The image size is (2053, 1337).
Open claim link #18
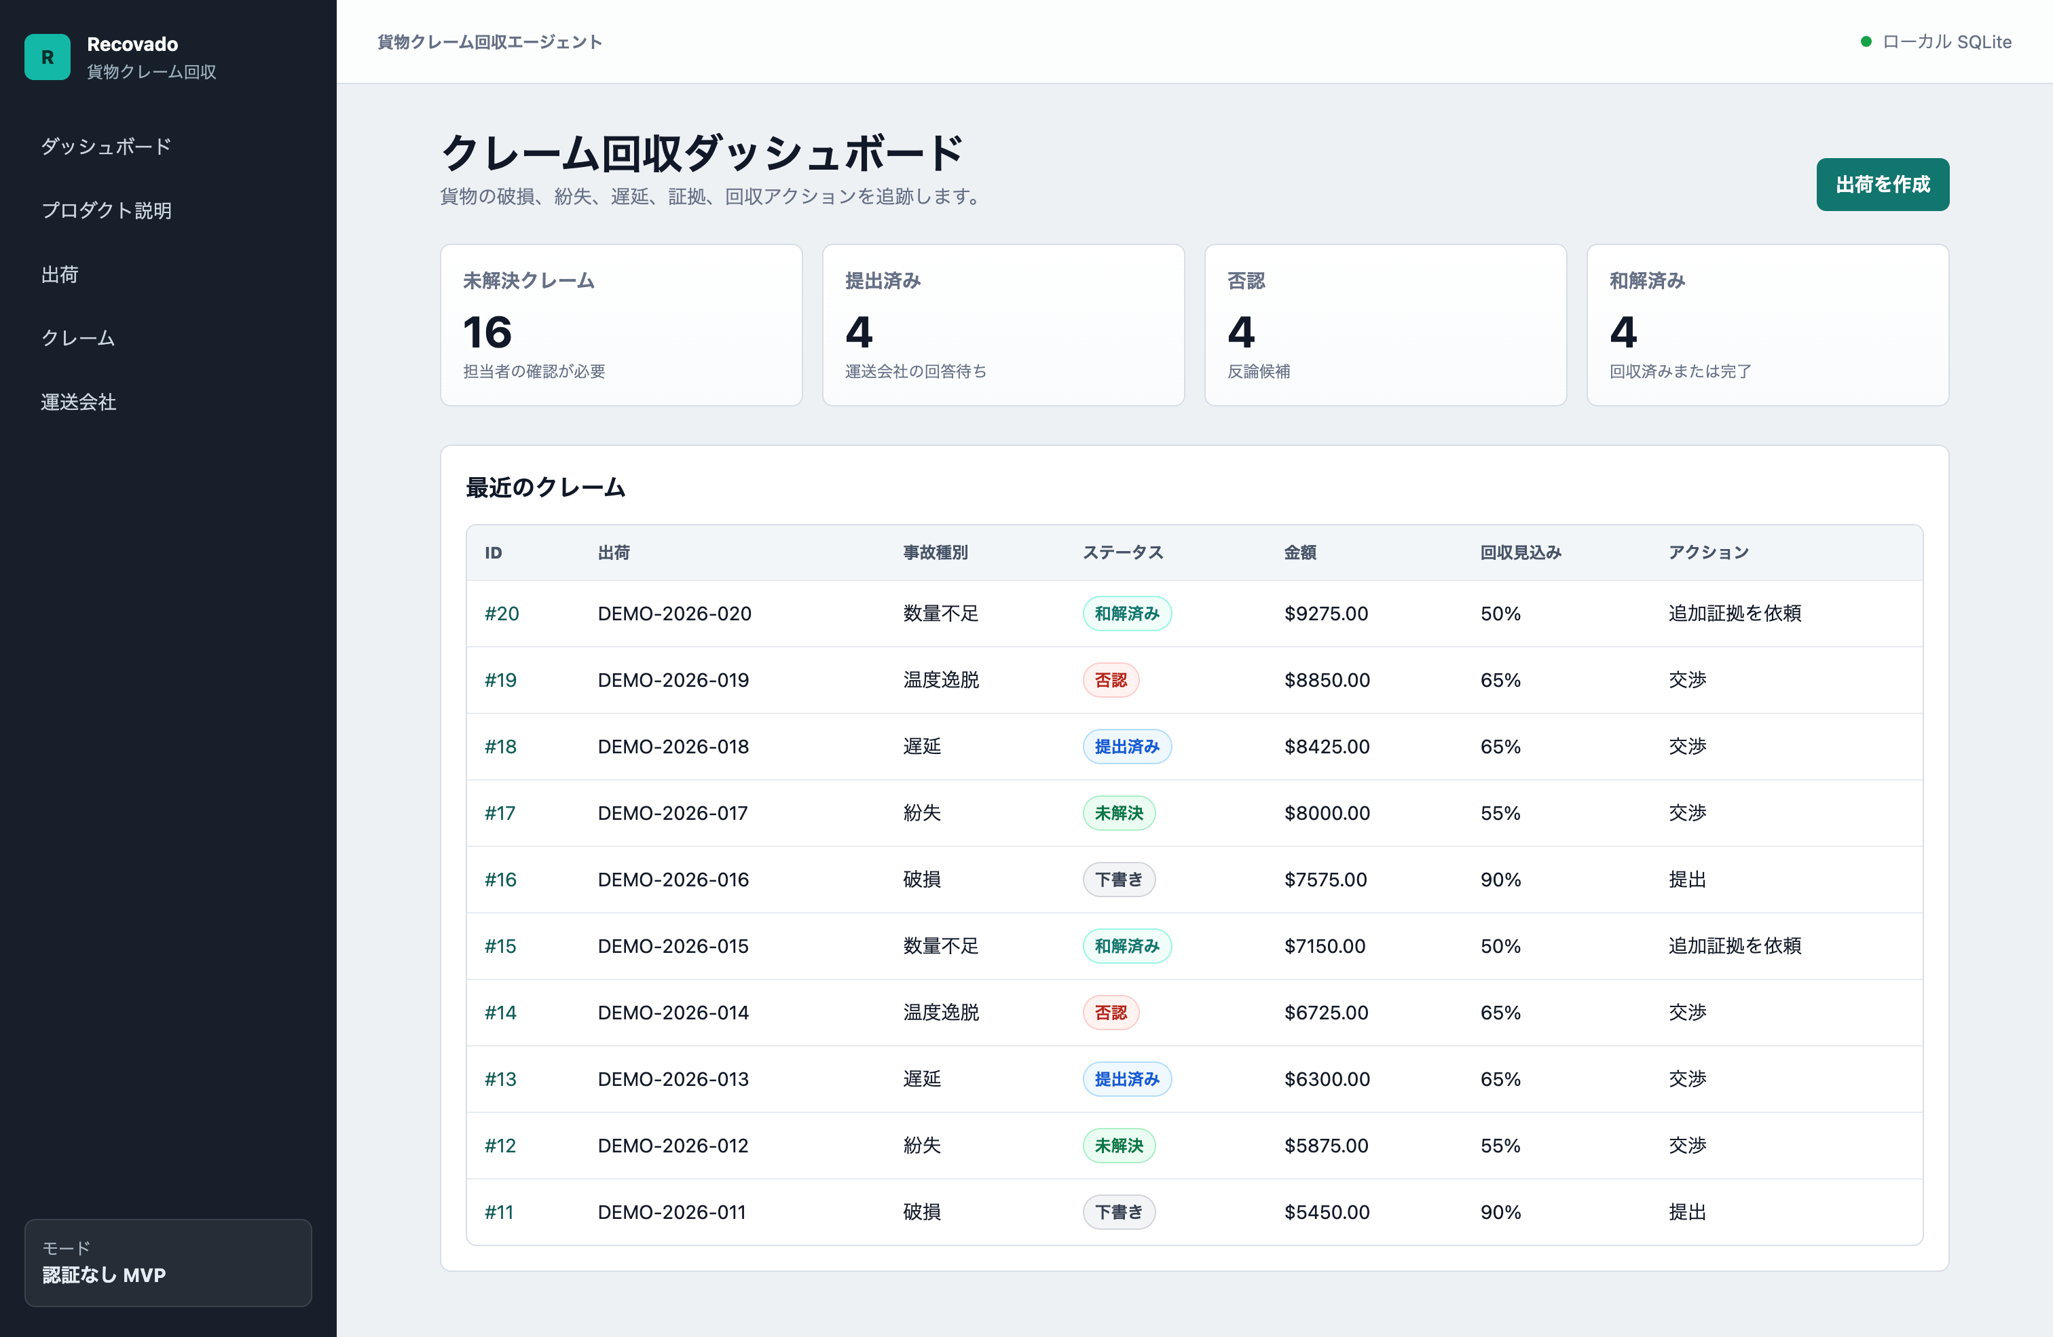point(500,746)
